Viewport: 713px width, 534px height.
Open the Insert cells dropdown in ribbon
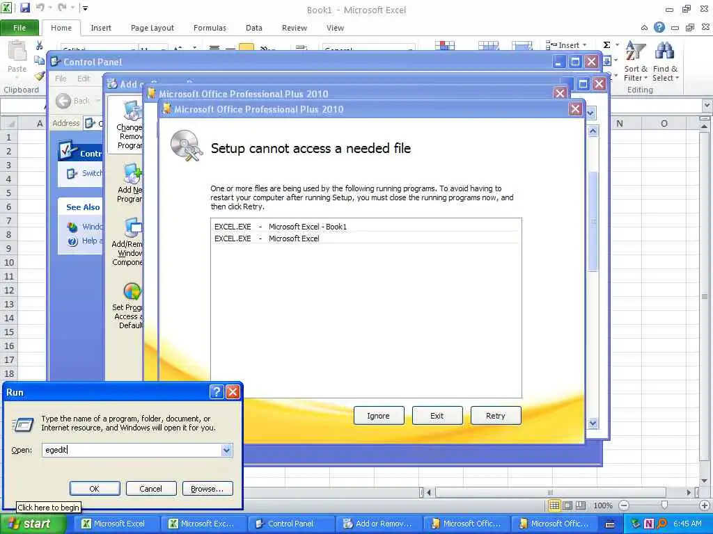click(x=585, y=45)
